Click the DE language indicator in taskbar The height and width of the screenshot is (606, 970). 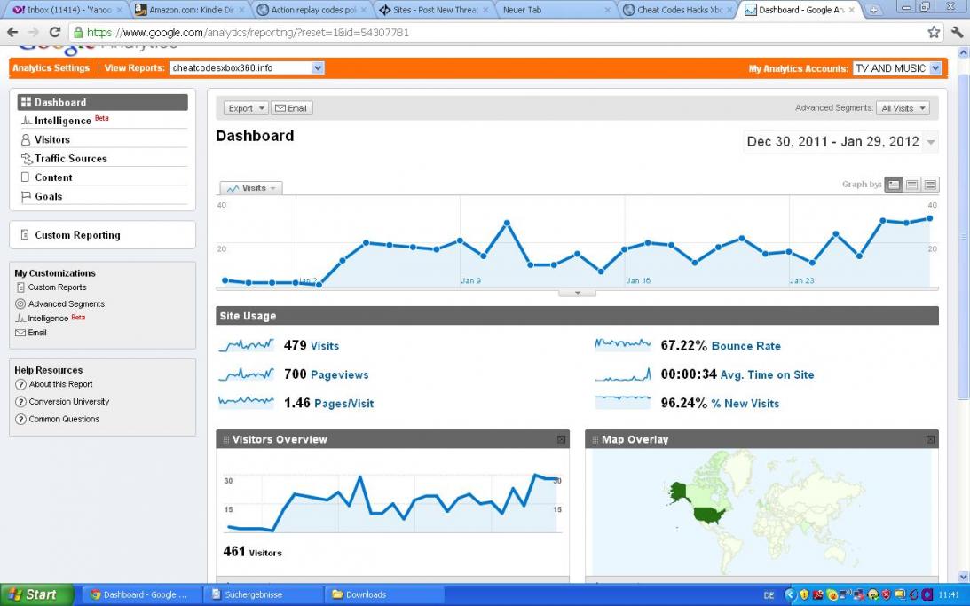(769, 595)
